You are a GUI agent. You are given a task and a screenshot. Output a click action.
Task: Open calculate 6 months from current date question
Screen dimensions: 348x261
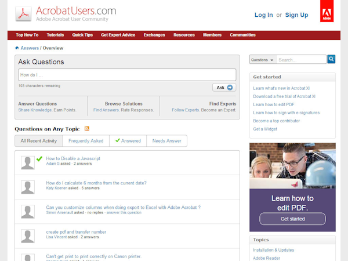coord(96,183)
